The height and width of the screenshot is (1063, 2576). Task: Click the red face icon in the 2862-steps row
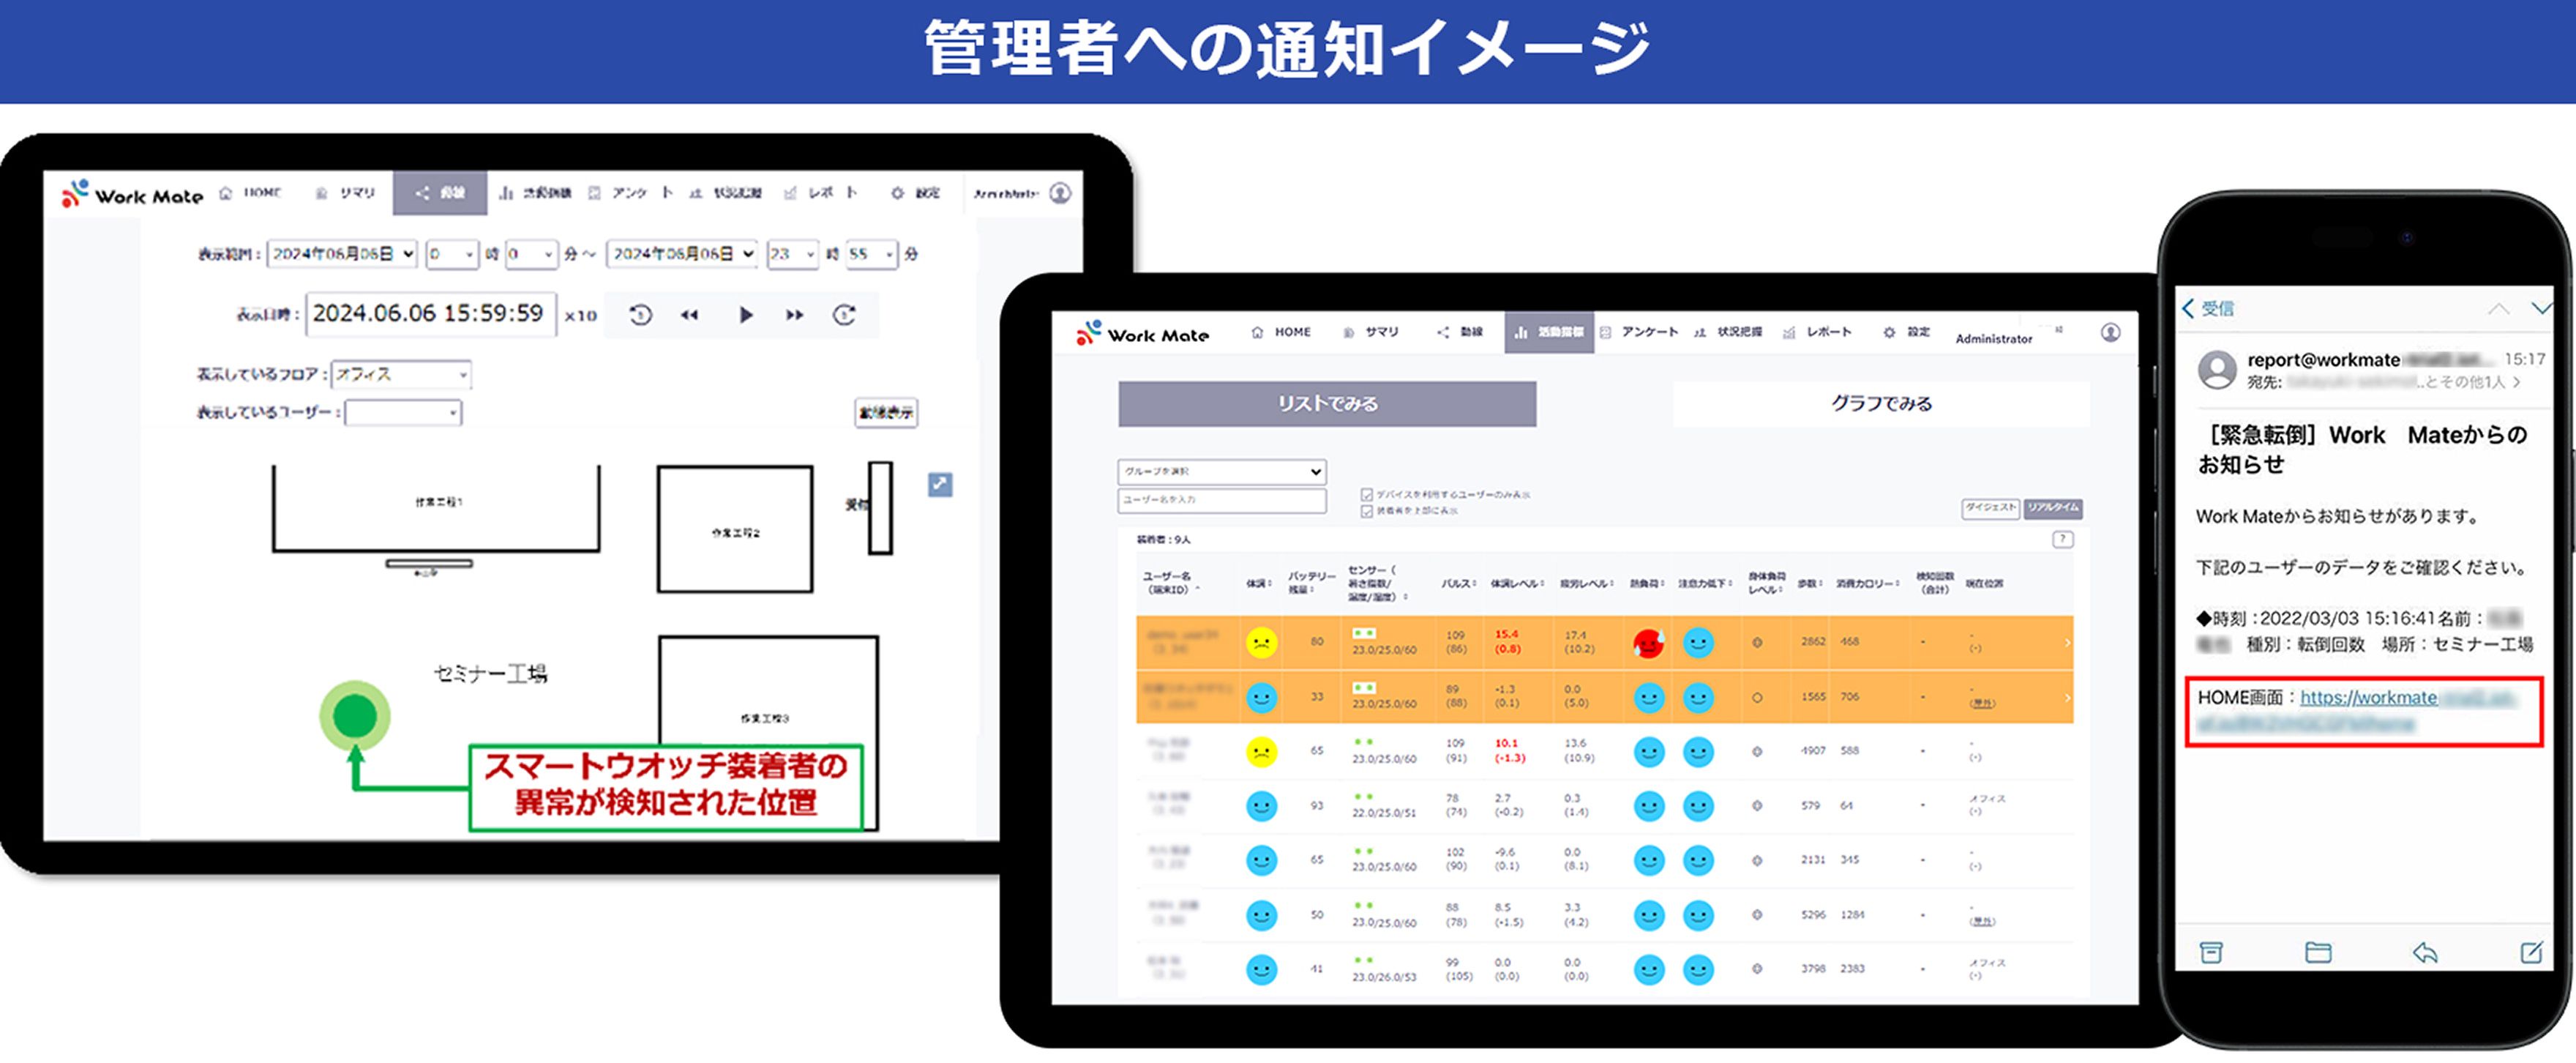coord(1648,642)
